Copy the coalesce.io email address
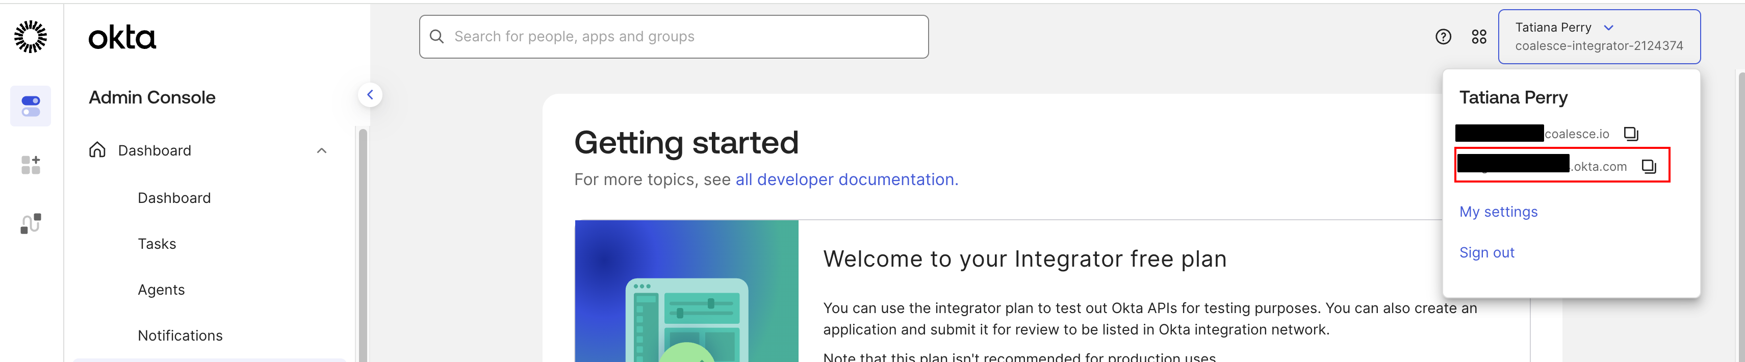The image size is (1745, 362). click(1630, 134)
